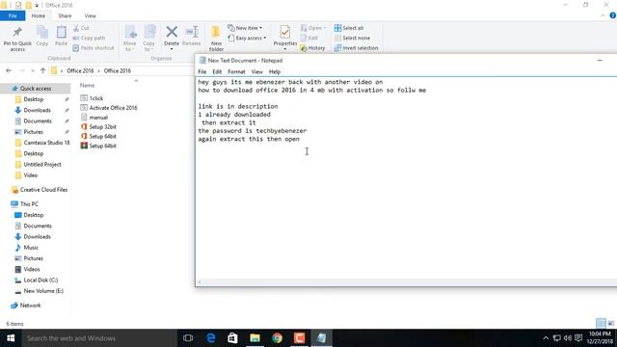This screenshot has height=347, width=617.
Task: Click the Copy ribbon icon
Action: tap(42, 36)
